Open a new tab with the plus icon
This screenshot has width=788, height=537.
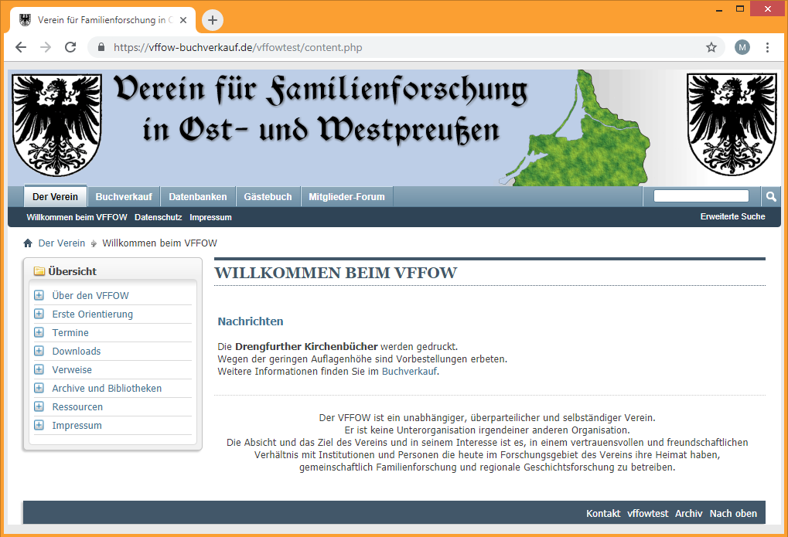(212, 20)
